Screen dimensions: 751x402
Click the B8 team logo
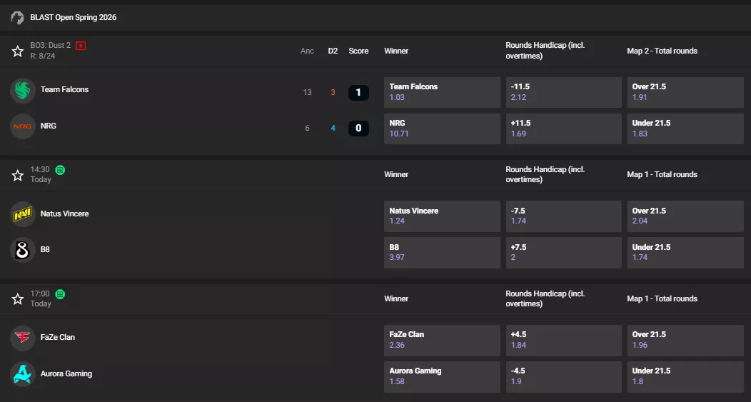(23, 250)
